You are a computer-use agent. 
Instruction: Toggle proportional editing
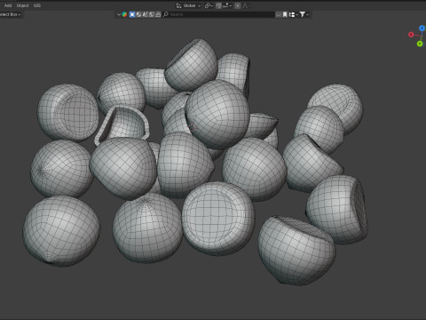(x=238, y=5)
